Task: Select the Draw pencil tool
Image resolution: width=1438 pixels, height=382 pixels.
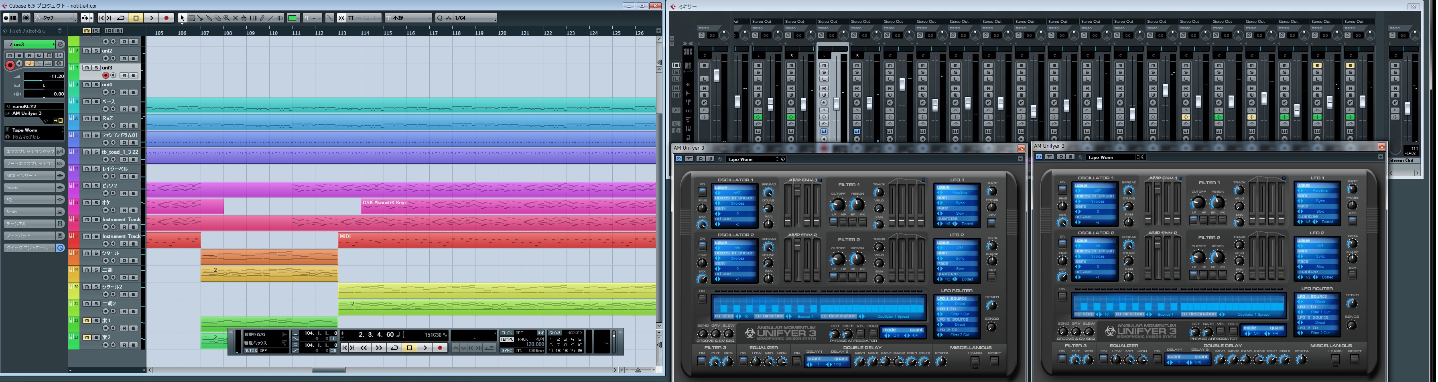Action: pyautogui.click(x=262, y=18)
